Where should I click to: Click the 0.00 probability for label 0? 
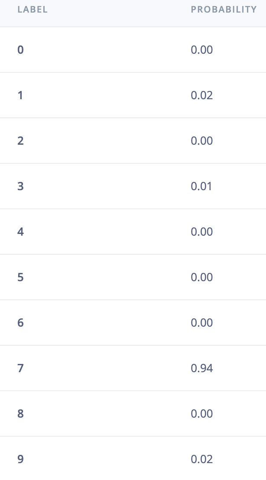(202, 49)
